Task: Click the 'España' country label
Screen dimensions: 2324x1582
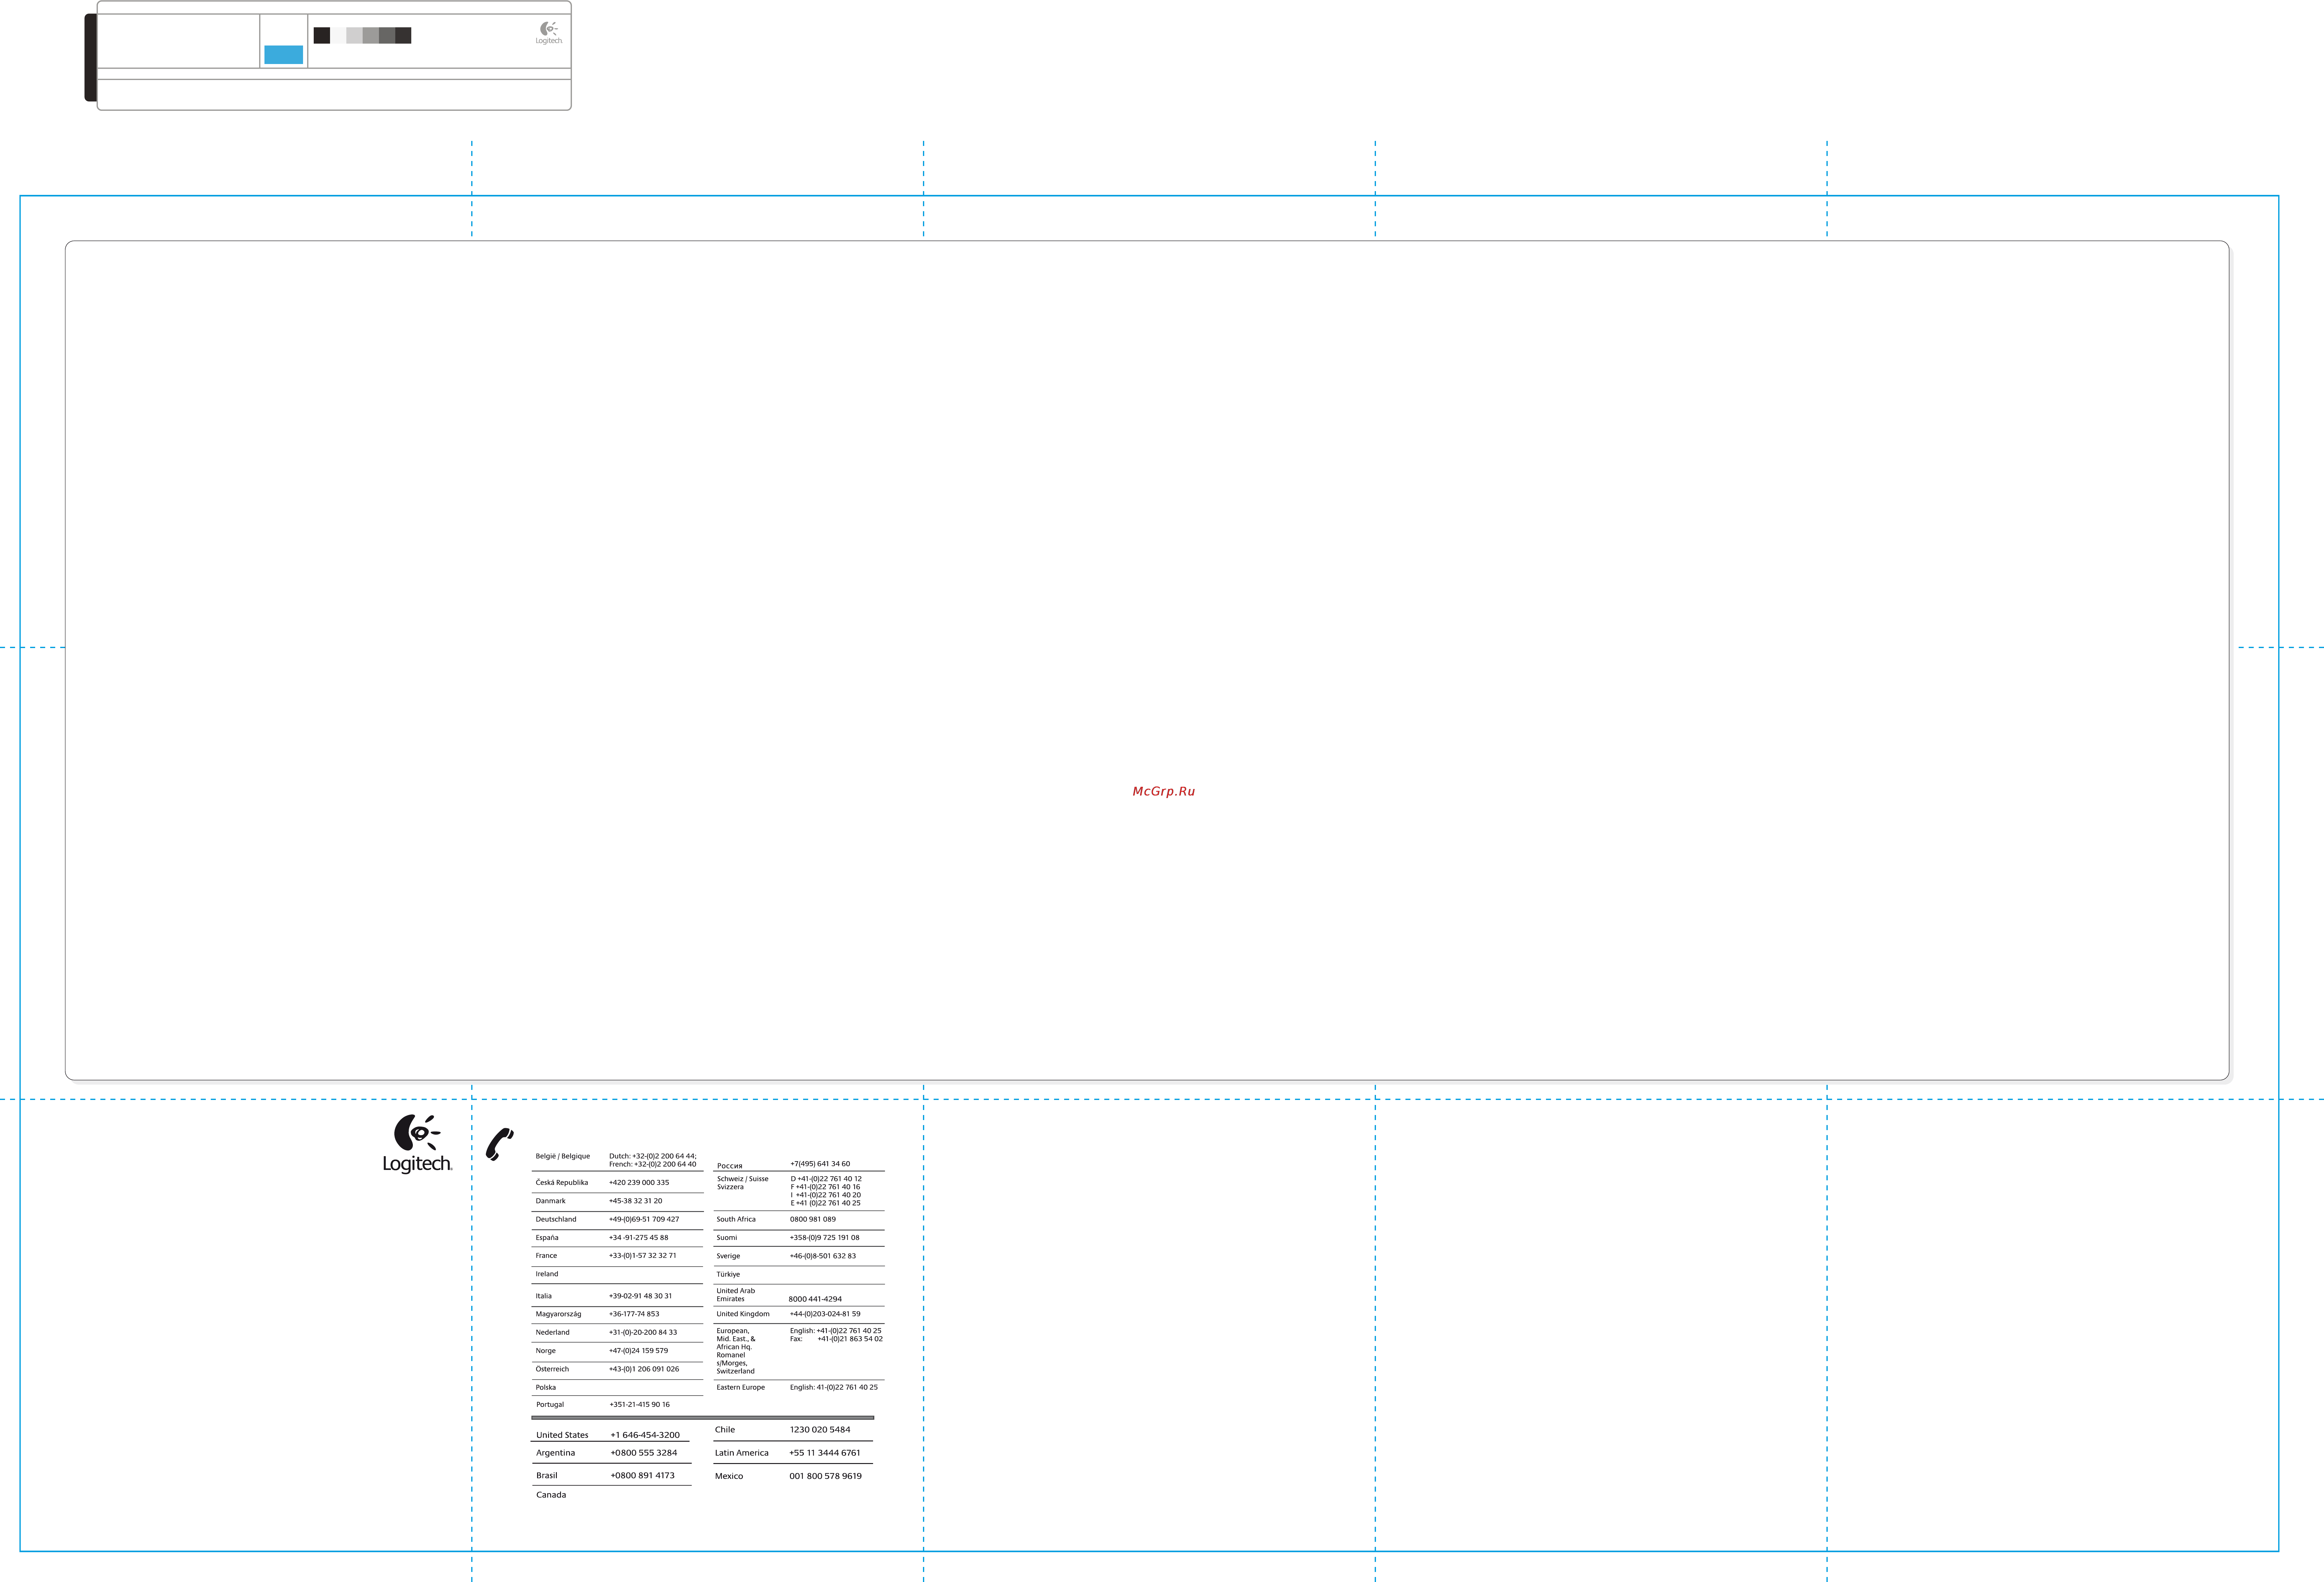Action: (x=547, y=1238)
